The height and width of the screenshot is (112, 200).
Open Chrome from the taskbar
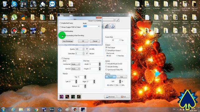click(37, 110)
